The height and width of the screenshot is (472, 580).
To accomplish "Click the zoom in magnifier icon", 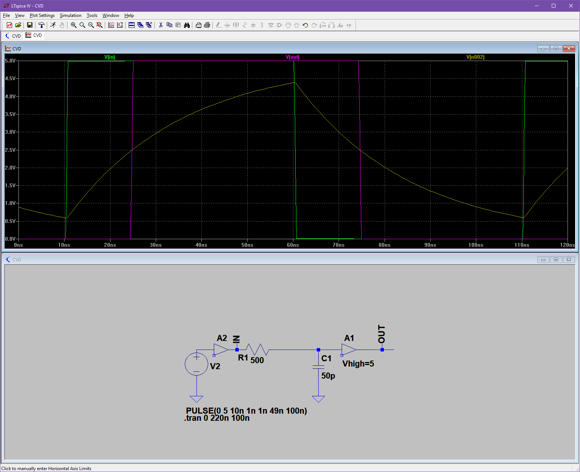I will (x=74, y=25).
